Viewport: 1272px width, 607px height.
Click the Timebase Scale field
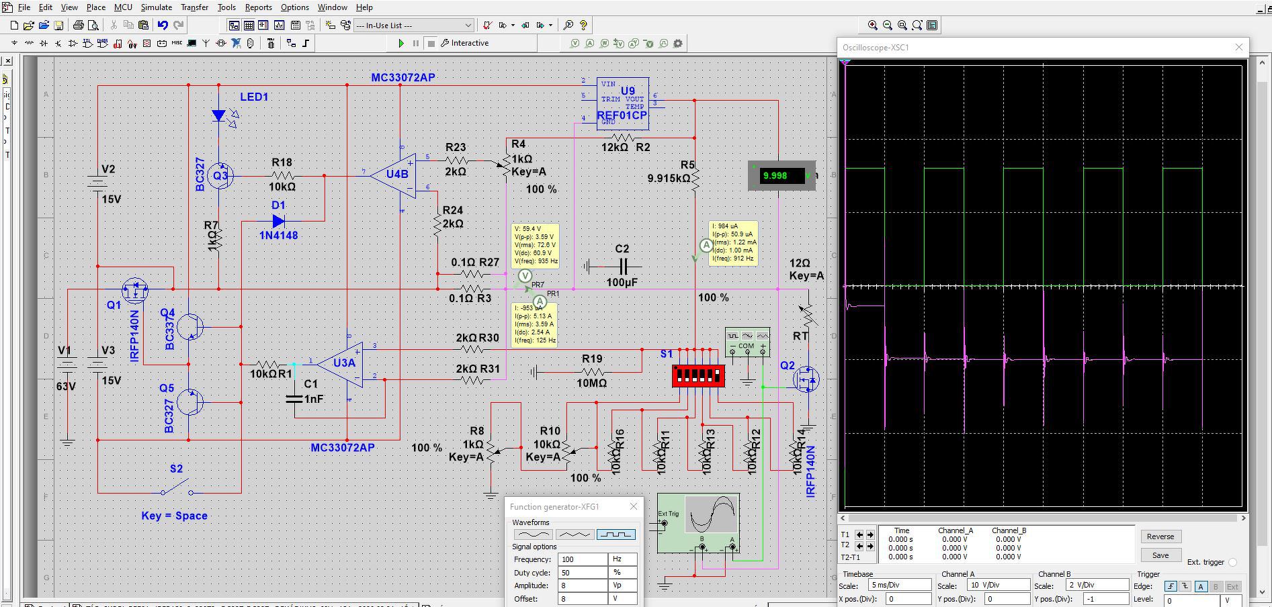click(x=900, y=586)
